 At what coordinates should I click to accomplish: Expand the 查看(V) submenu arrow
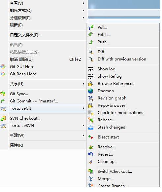coord(83,3)
